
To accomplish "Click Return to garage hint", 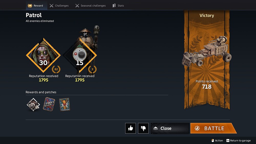I will [238, 141].
